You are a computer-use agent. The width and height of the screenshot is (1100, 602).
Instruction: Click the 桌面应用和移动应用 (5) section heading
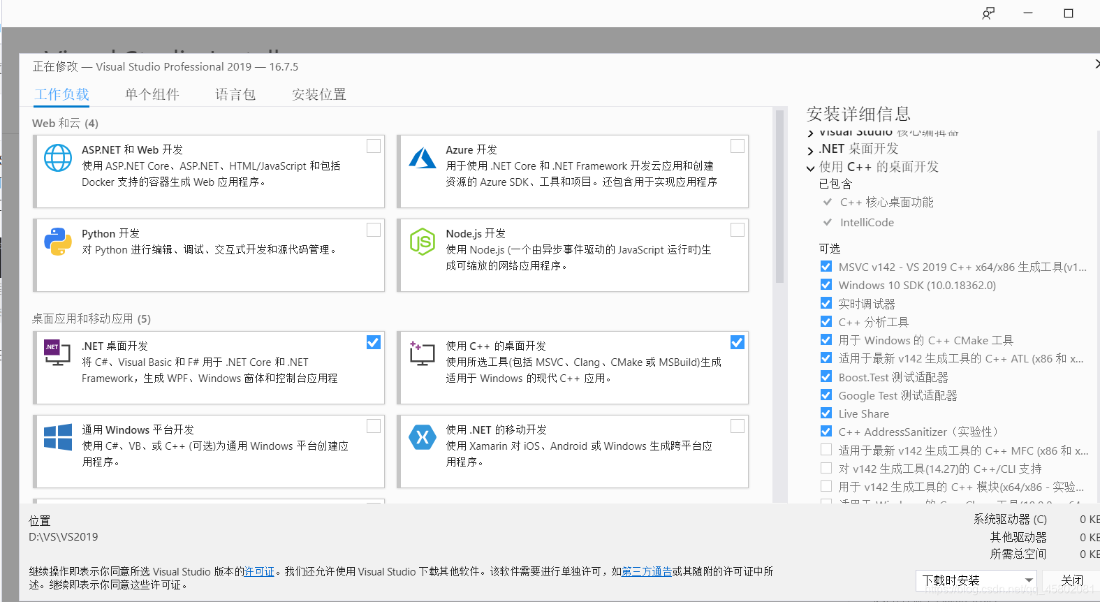(x=91, y=318)
